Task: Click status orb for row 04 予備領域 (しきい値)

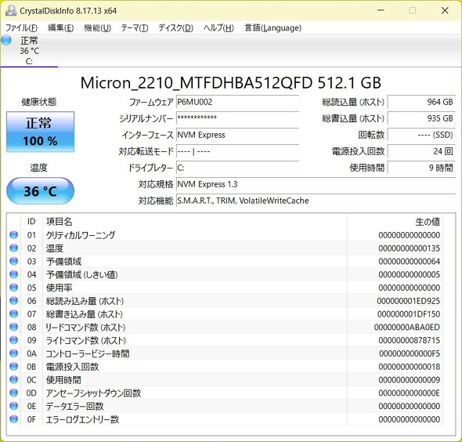Action: pyautogui.click(x=13, y=274)
